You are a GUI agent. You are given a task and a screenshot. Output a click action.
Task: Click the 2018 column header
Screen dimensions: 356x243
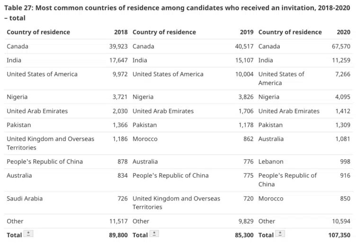(x=121, y=32)
